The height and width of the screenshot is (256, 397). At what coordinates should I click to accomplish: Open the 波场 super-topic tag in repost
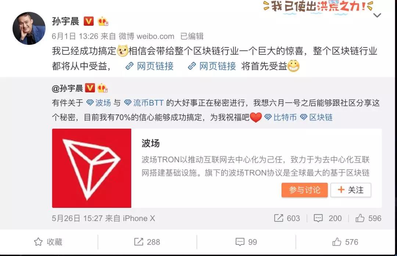99,103
